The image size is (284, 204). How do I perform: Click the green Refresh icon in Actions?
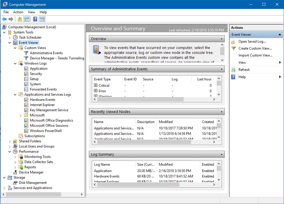(x=233, y=70)
